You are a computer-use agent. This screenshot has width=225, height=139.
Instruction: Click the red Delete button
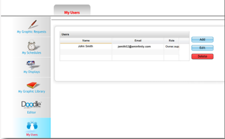click(x=202, y=56)
